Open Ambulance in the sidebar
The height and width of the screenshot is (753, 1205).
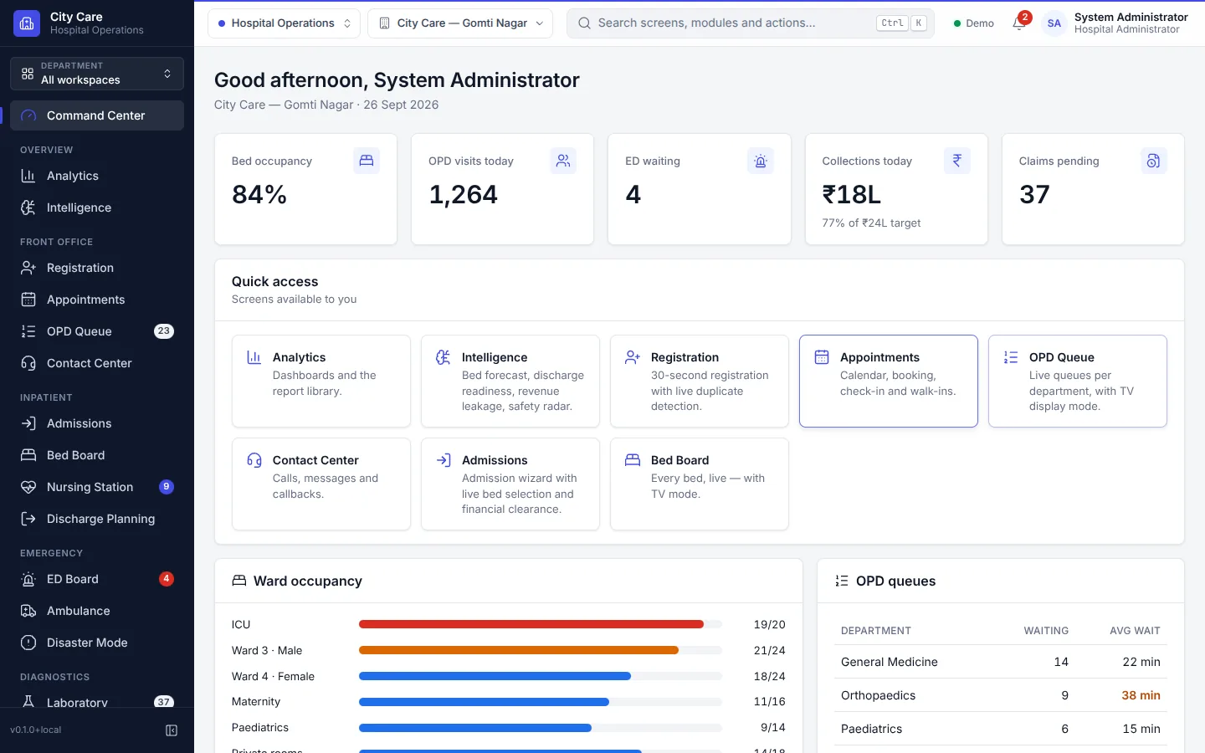[97, 611]
